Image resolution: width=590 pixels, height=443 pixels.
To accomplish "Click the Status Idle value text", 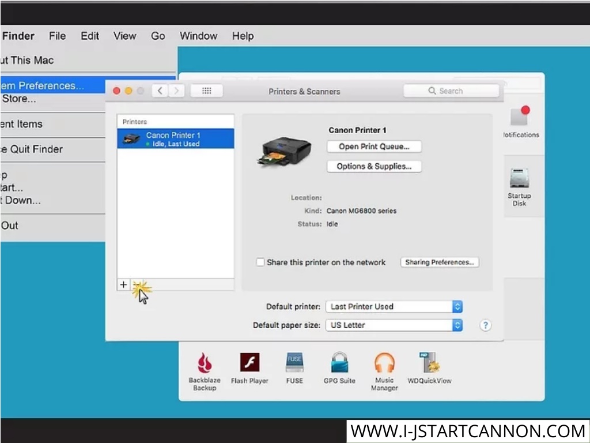I will (332, 224).
